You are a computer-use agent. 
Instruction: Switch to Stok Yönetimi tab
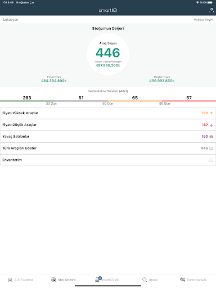click(x=64, y=280)
